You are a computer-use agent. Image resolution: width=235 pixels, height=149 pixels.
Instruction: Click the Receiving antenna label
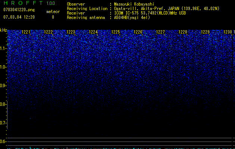[x=86, y=18]
